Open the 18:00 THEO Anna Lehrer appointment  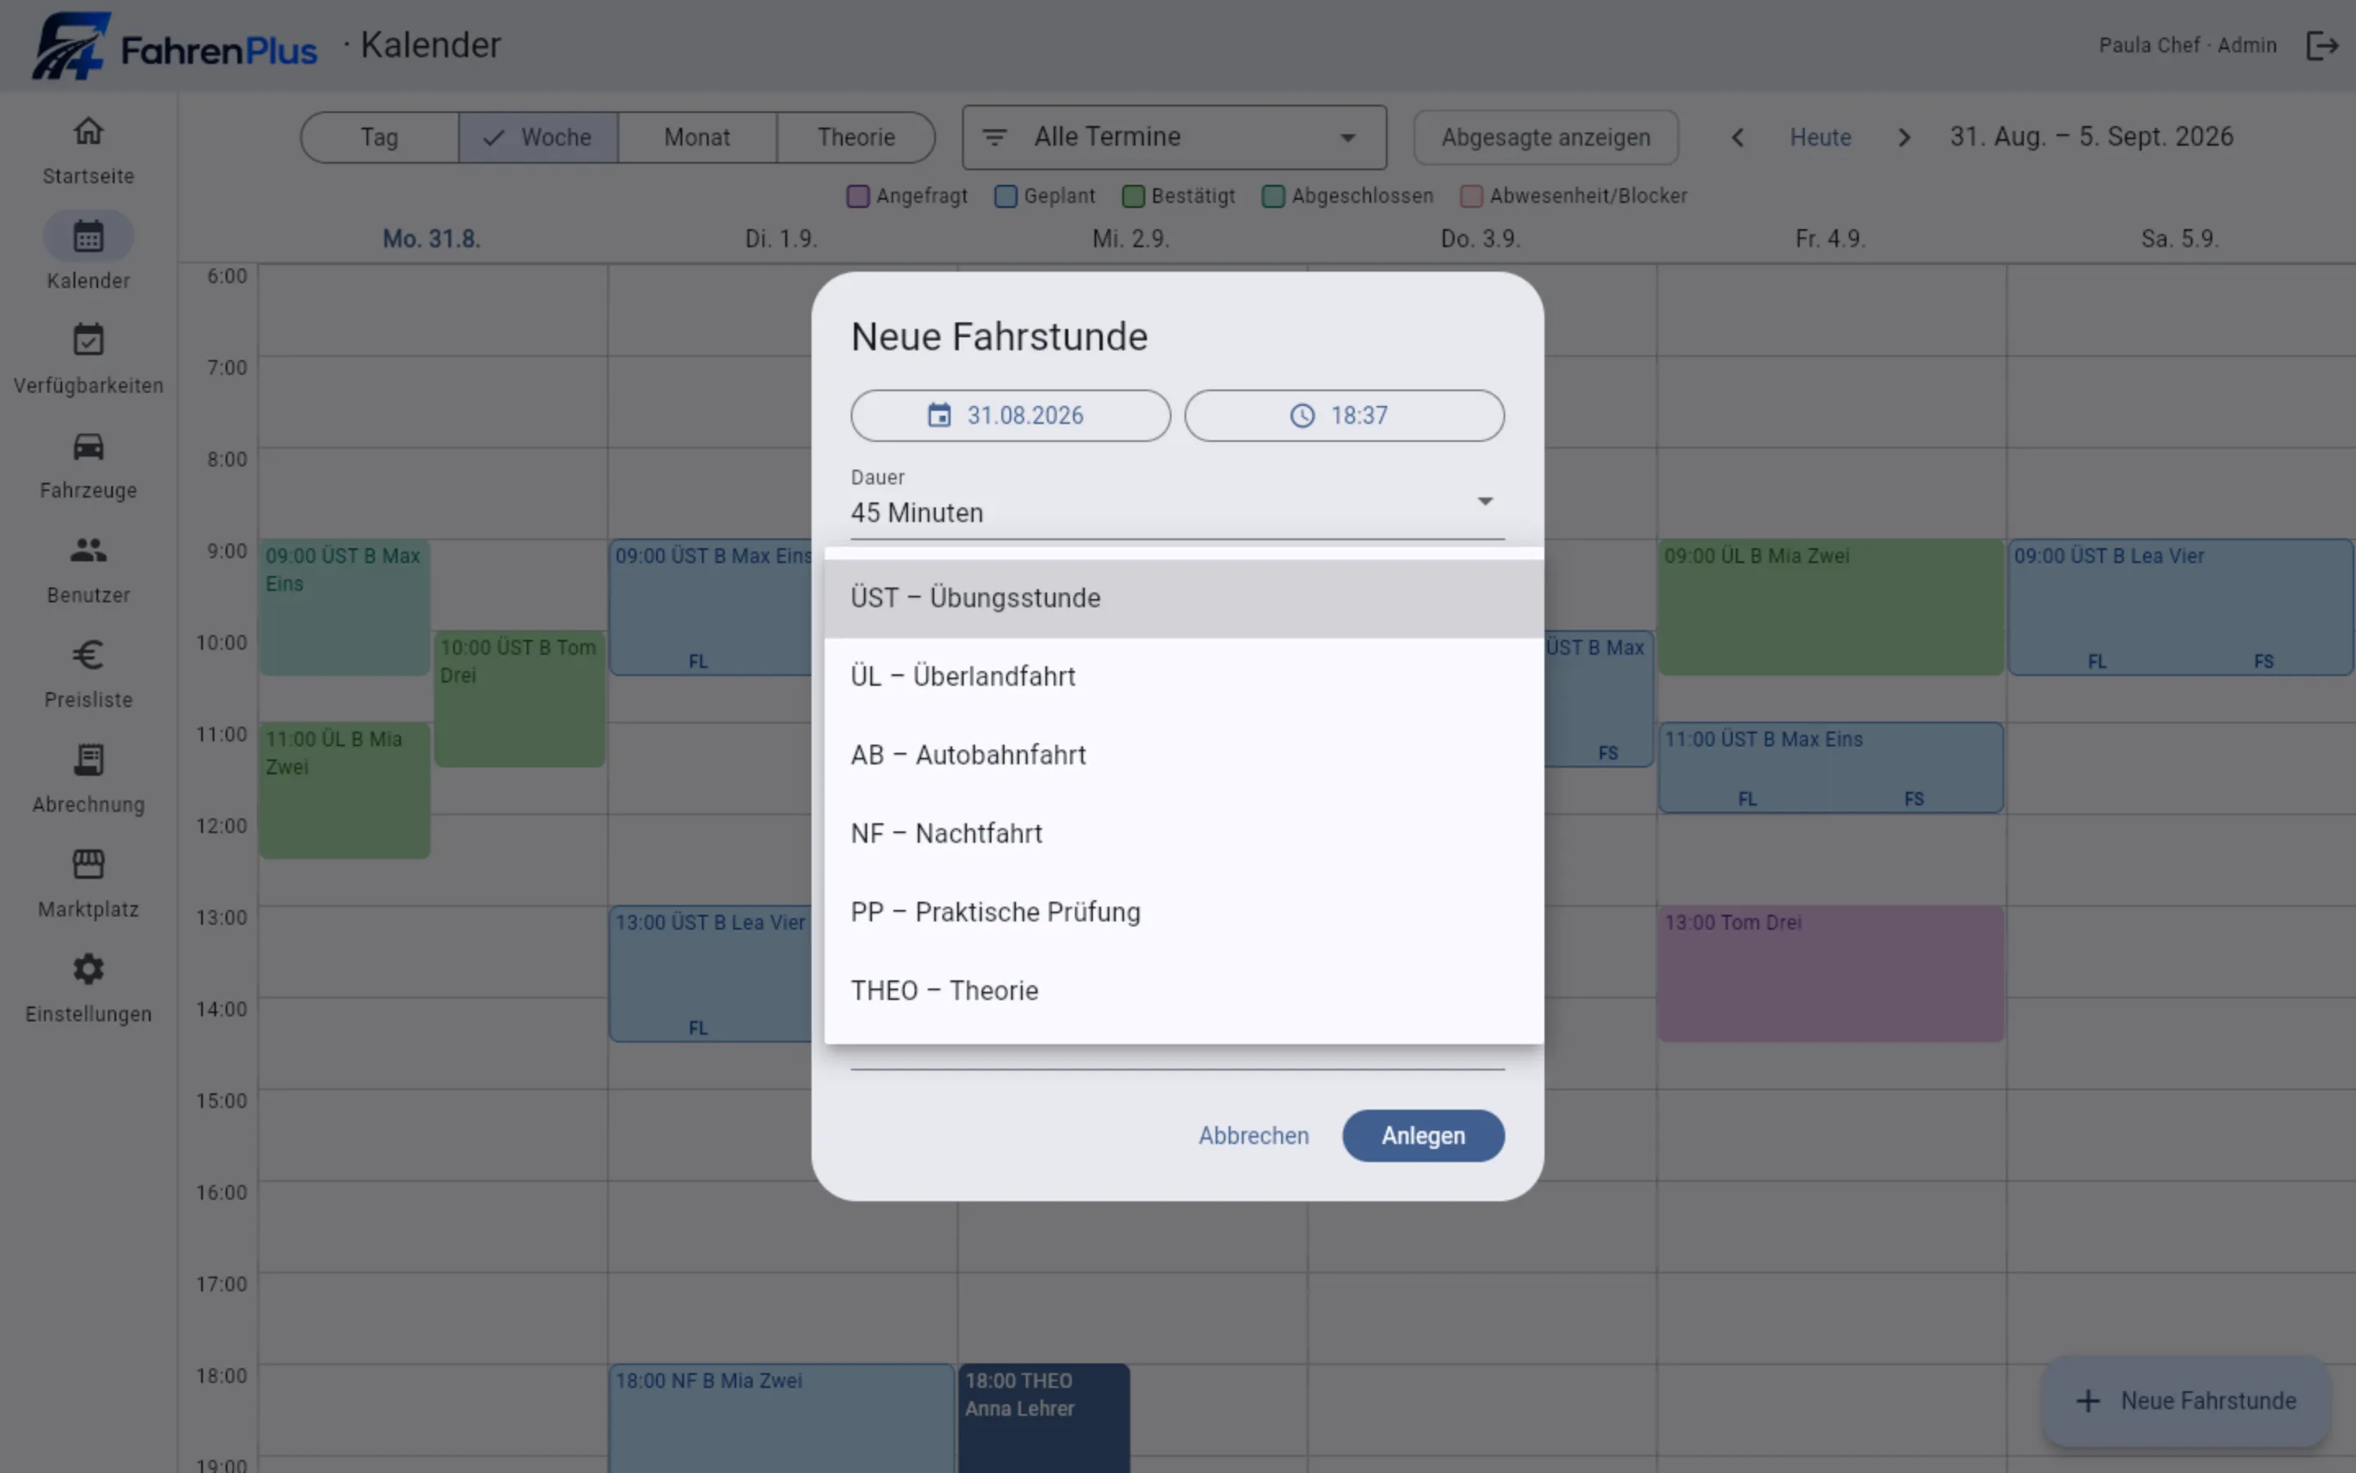[1044, 1417]
